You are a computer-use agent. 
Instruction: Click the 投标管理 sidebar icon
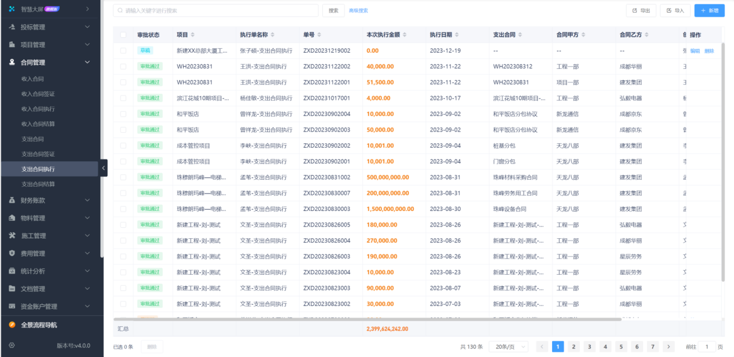[x=12, y=27]
